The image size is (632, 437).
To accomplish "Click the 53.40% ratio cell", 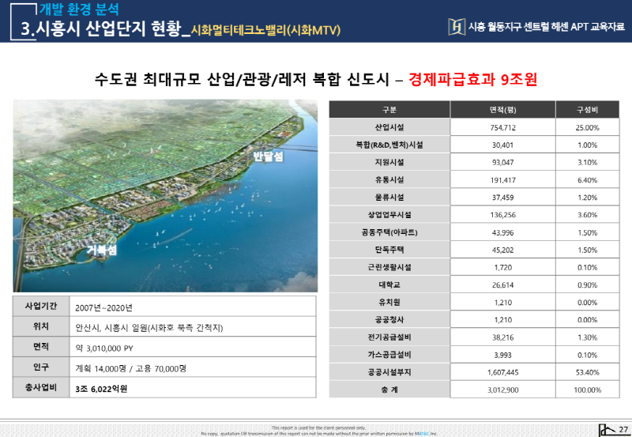I will [x=587, y=371].
